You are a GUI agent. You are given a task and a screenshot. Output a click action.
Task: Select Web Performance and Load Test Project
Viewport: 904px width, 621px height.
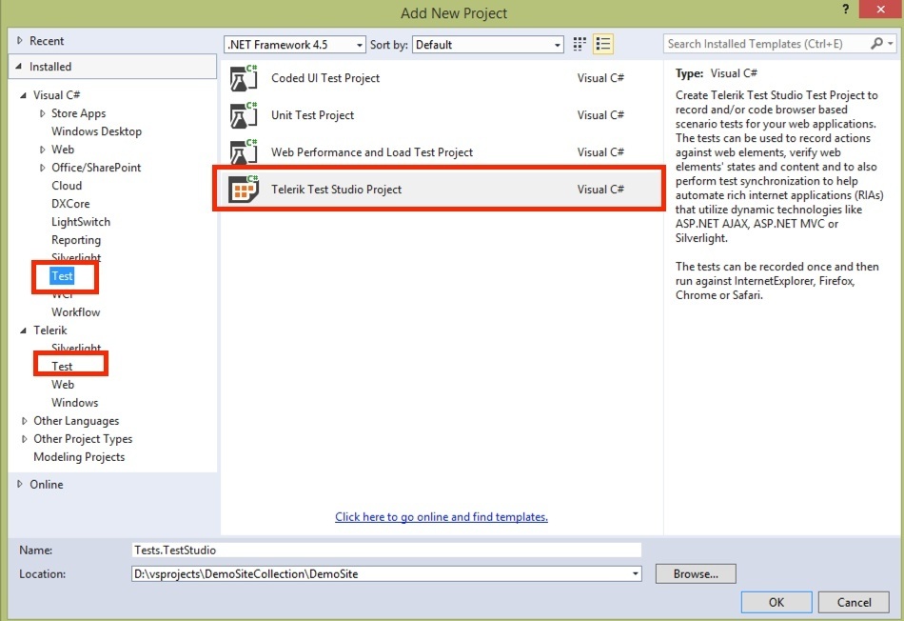[x=441, y=151]
